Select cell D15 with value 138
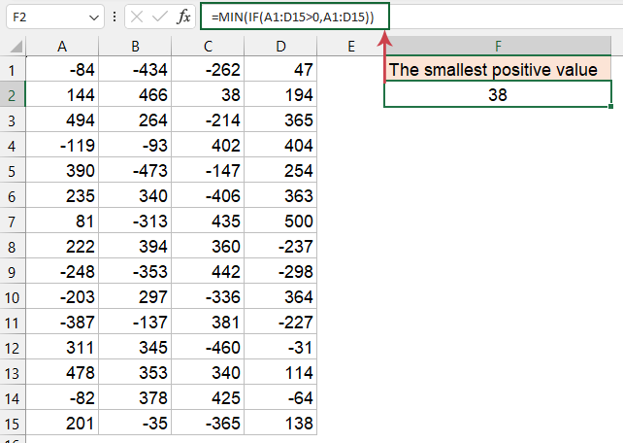The height and width of the screenshot is (443, 623). click(x=280, y=424)
